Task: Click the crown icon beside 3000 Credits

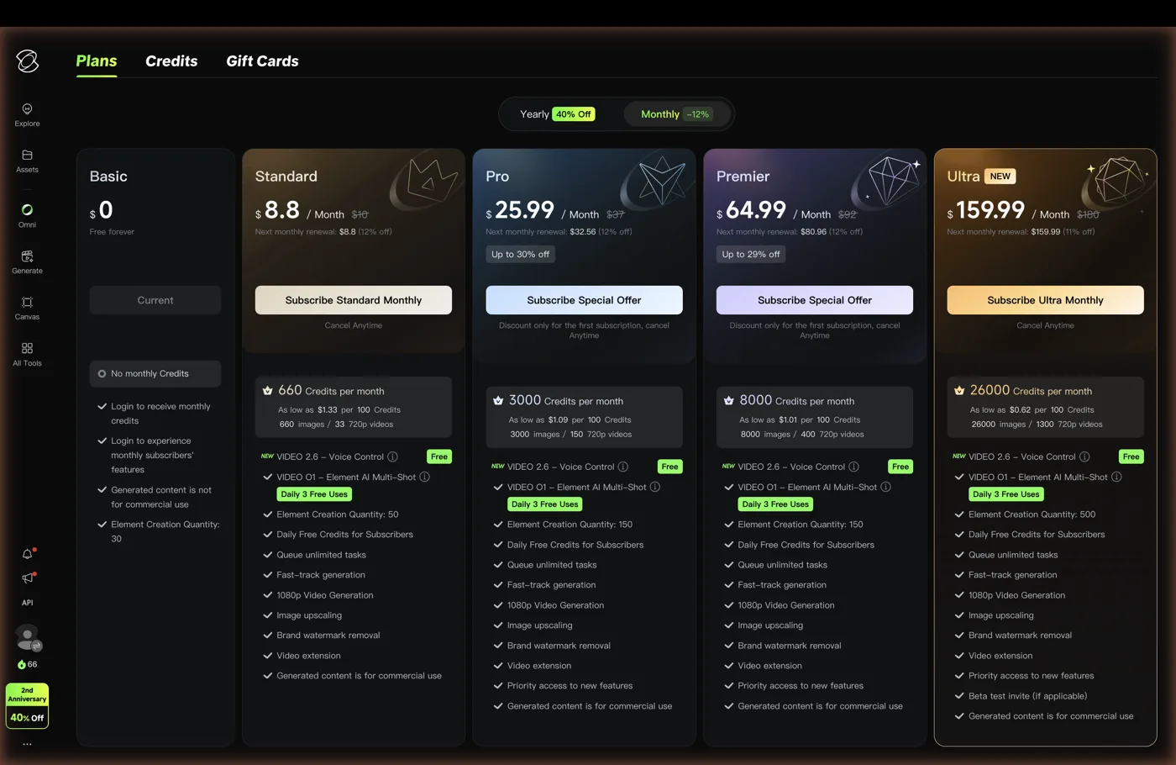Action: tap(498, 401)
